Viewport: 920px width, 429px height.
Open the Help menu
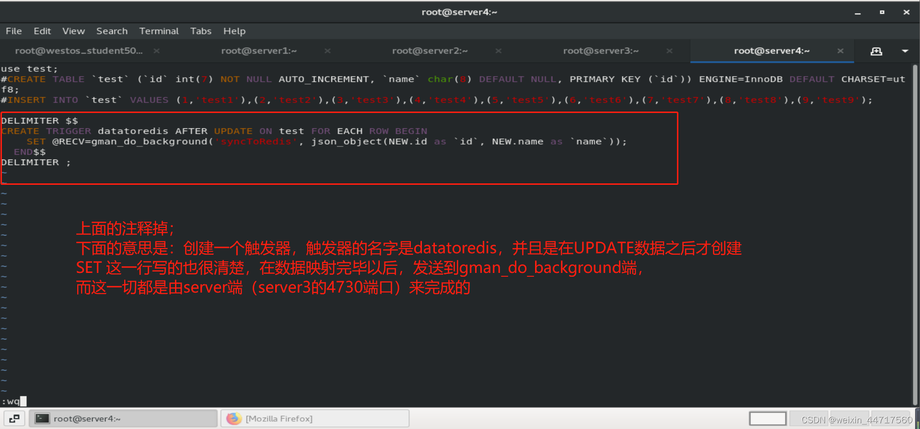[x=234, y=31]
